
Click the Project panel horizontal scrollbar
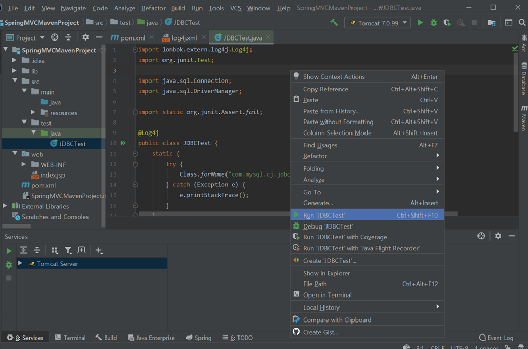click(16, 226)
